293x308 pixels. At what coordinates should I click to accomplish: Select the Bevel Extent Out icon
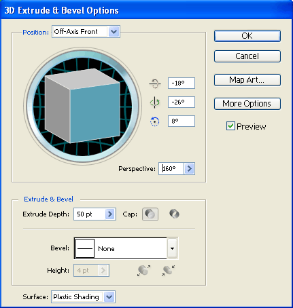[x=144, y=271]
